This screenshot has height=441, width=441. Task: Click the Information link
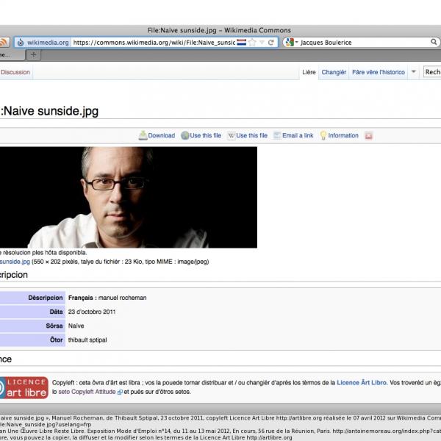[x=343, y=135]
